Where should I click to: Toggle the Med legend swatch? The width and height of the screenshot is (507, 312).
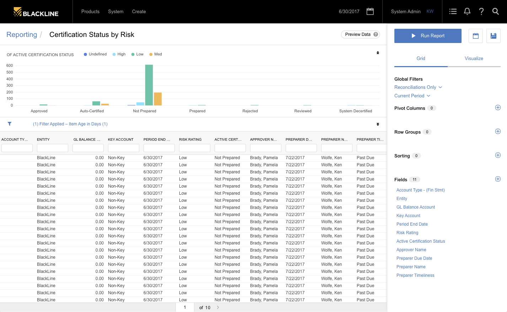coord(151,54)
